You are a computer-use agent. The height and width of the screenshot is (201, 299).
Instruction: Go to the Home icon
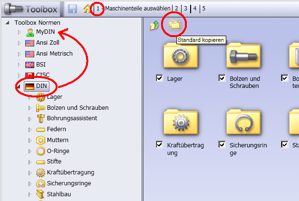click(87, 9)
